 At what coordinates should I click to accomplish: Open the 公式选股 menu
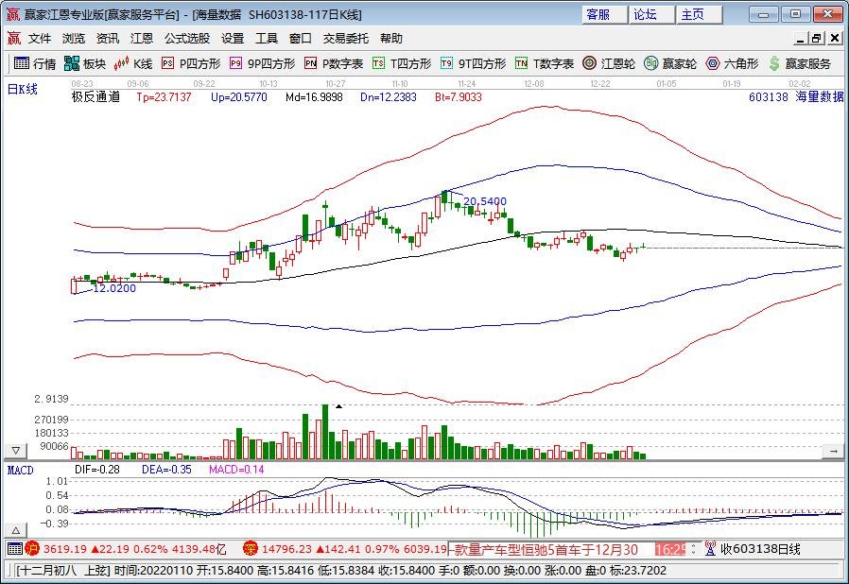[187, 39]
